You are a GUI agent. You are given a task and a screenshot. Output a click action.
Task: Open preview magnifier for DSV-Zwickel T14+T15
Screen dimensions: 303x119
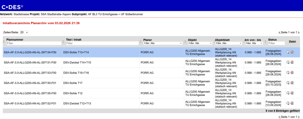tap(288, 62)
